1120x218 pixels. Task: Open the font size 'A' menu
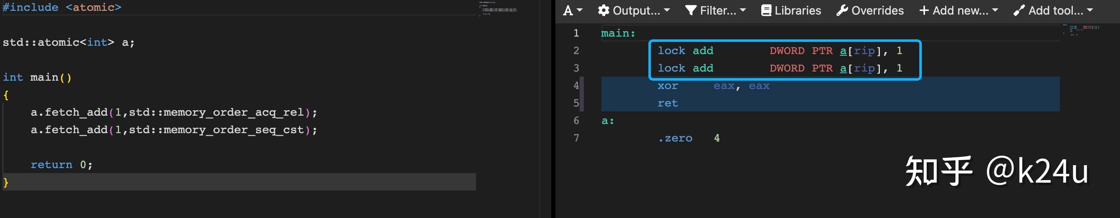[x=568, y=10]
